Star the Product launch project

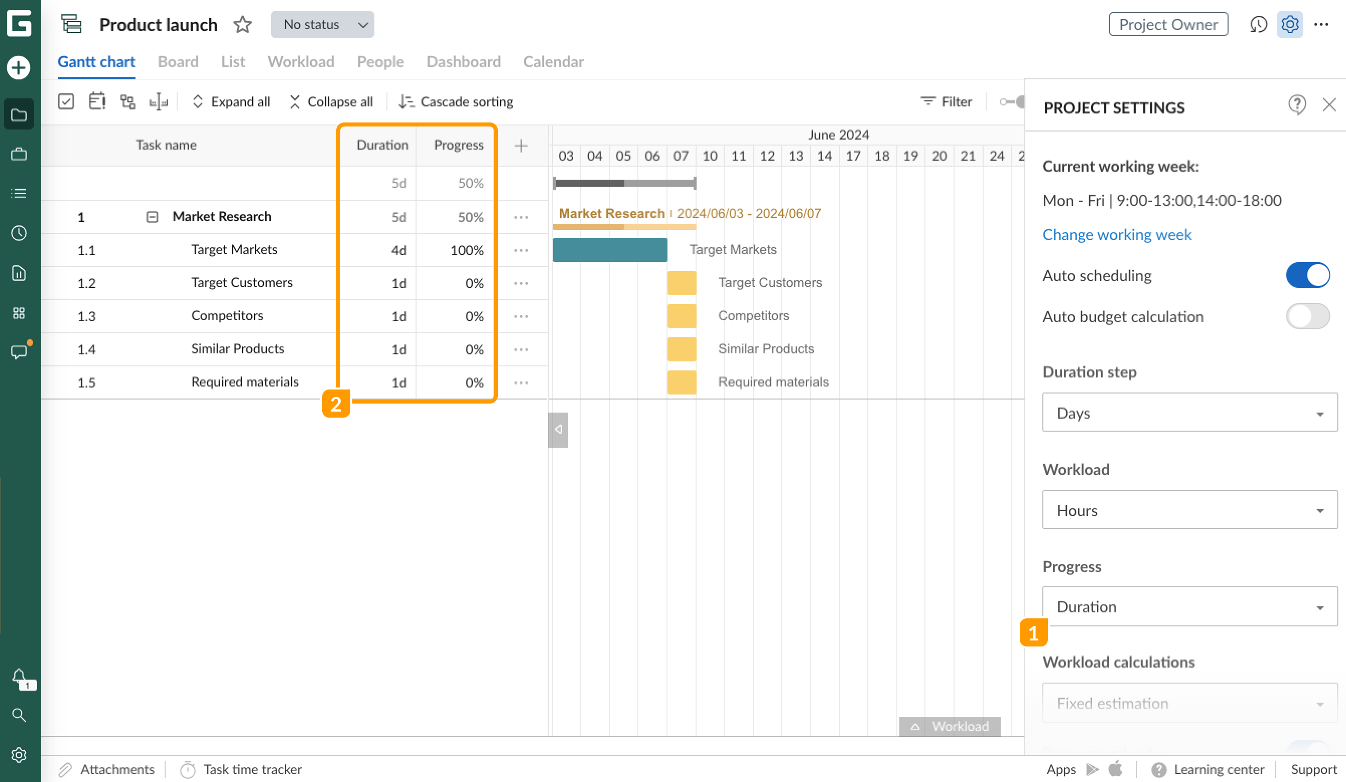[x=242, y=25]
